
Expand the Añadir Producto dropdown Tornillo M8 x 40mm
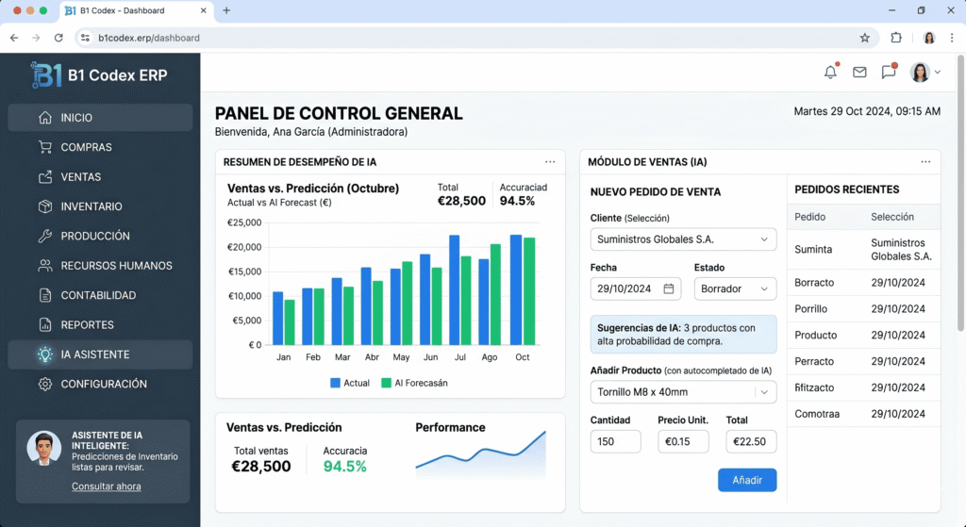click(x=683, y=392)
